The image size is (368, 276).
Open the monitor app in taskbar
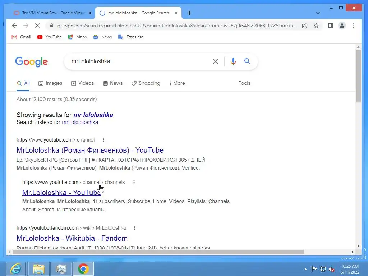click(x=61, y=269)
